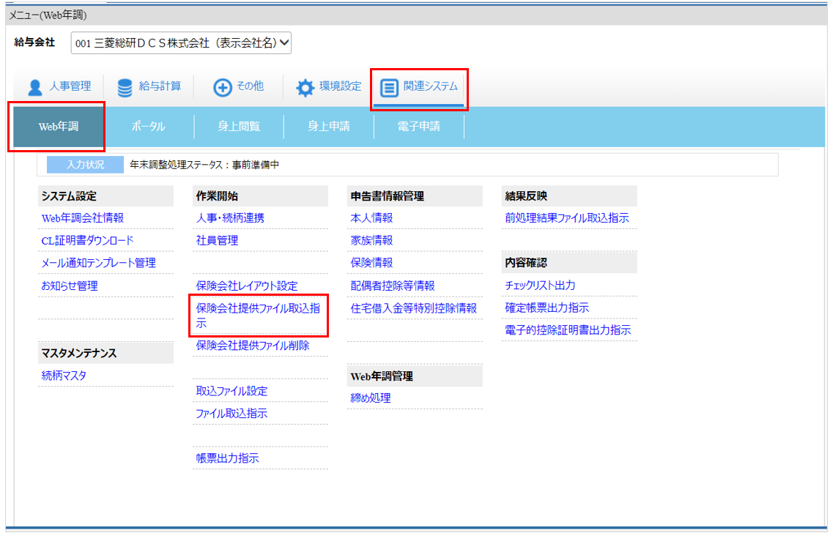The width and height of the screenshot is (830, 533).
Task: Click the 給与会社 field label
Action: click(34, 42)
